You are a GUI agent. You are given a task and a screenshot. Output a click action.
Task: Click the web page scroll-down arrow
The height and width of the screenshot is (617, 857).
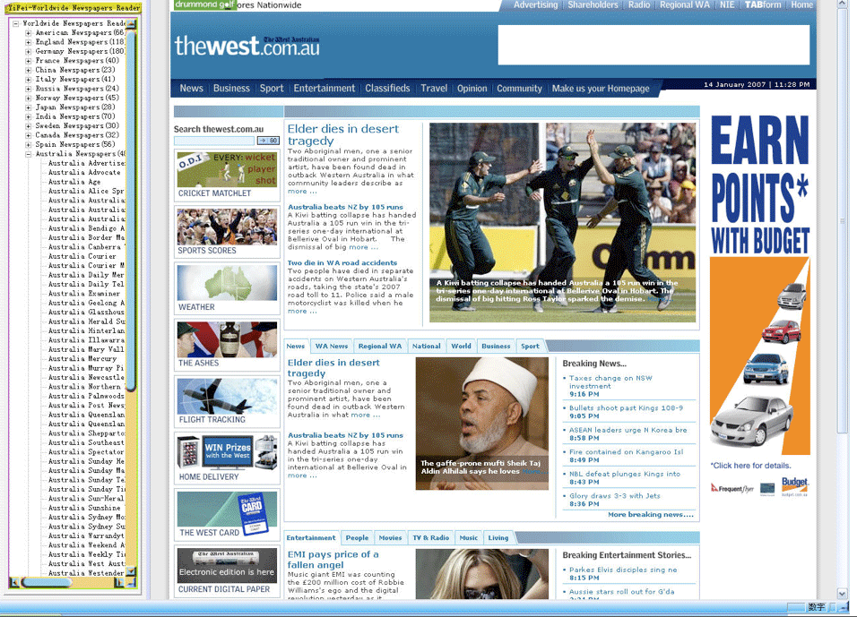843,594
